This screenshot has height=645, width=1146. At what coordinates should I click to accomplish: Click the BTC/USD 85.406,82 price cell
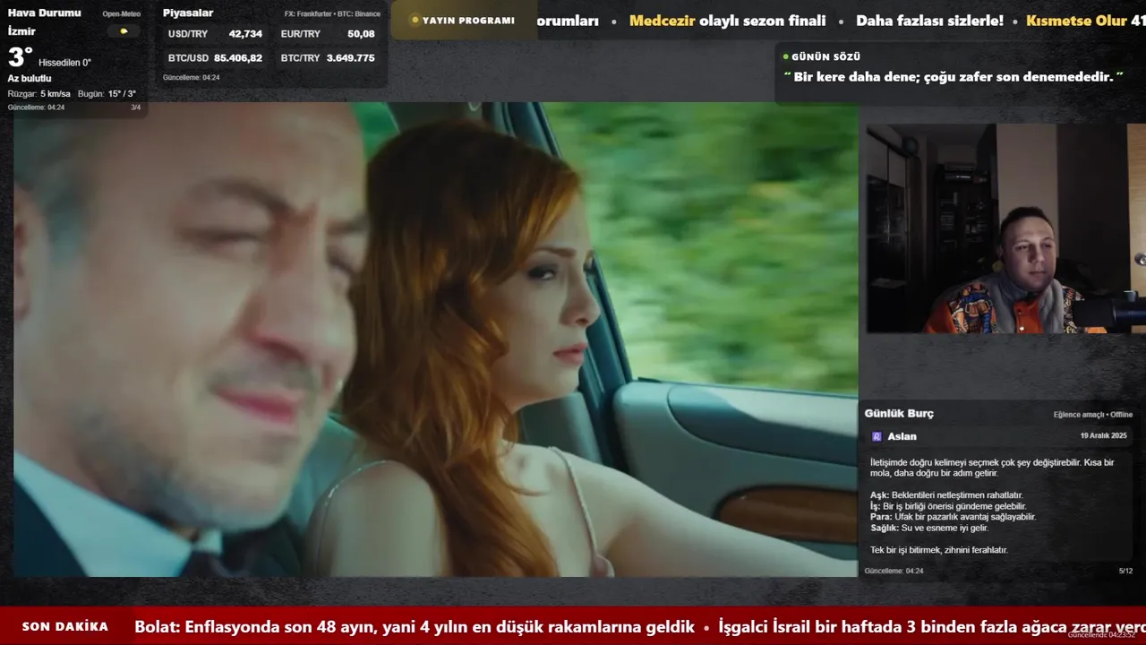215,57
